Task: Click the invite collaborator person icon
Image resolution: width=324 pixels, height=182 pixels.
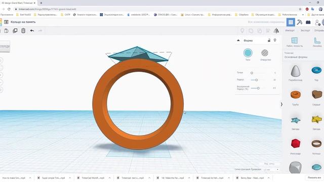Action: pos(317,22)
